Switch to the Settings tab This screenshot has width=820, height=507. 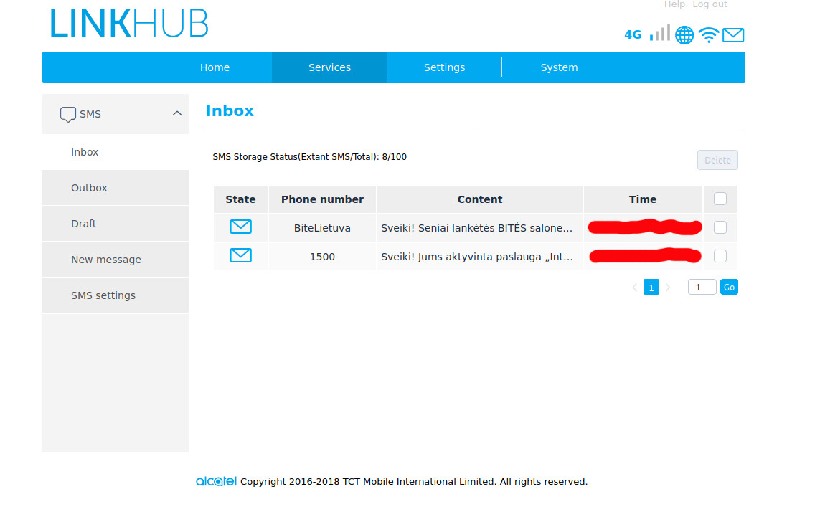pyautogui.click(x=445, y=67)
